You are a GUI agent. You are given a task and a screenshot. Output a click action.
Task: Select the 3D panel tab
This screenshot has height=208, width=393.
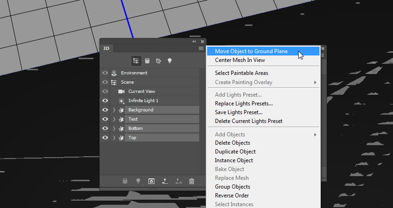click(x=106, y=49)
